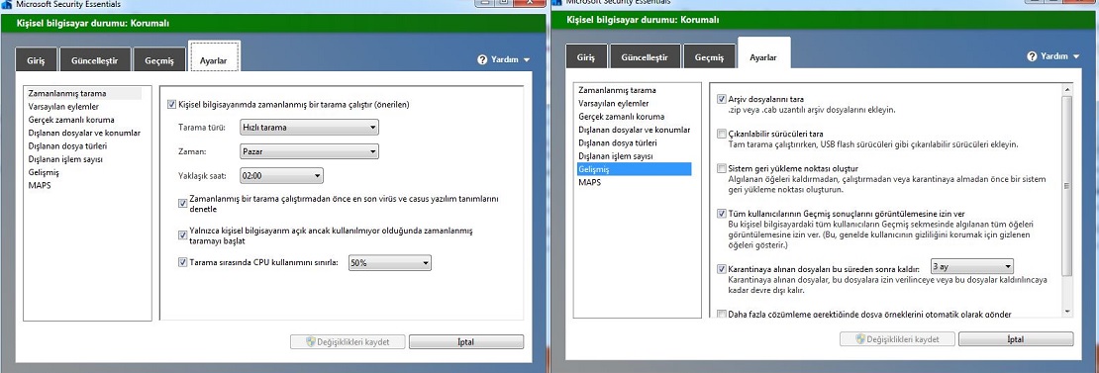Switch to Güncelleştir tab in left window
The height and width of the screenshot is (373, 1099).
pyautogui.click(x=94, y=59)
